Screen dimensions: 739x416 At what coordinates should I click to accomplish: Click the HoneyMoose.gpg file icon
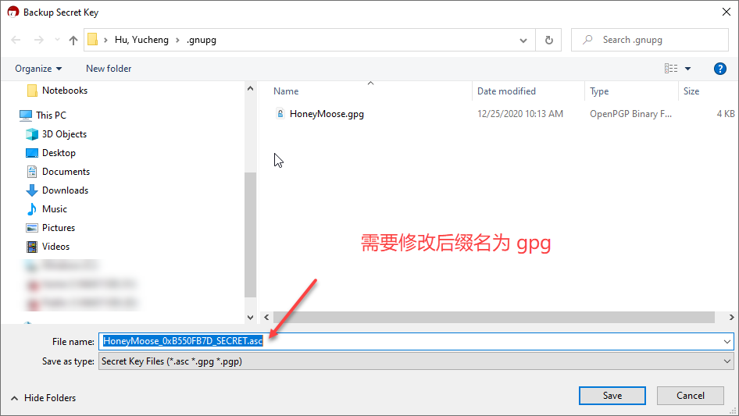point(280,113)
